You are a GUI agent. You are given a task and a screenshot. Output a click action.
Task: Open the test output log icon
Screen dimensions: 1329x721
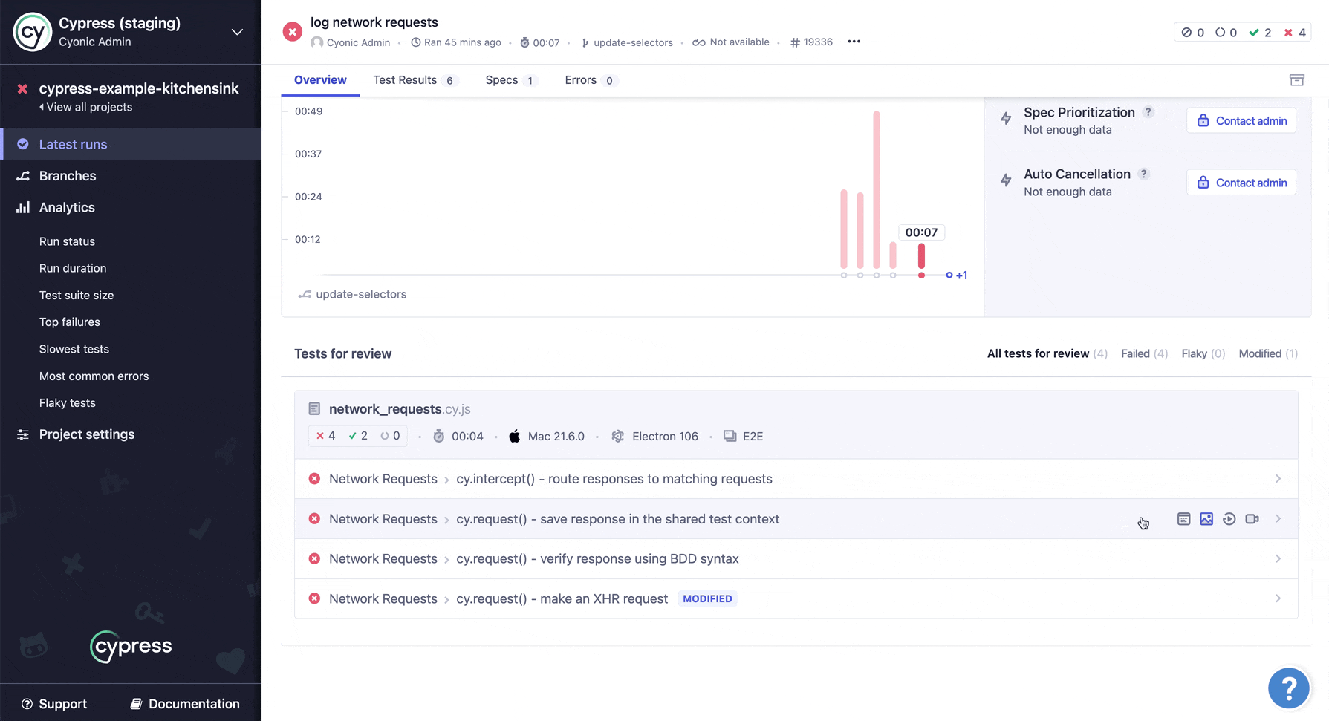tap(1183, 519)
